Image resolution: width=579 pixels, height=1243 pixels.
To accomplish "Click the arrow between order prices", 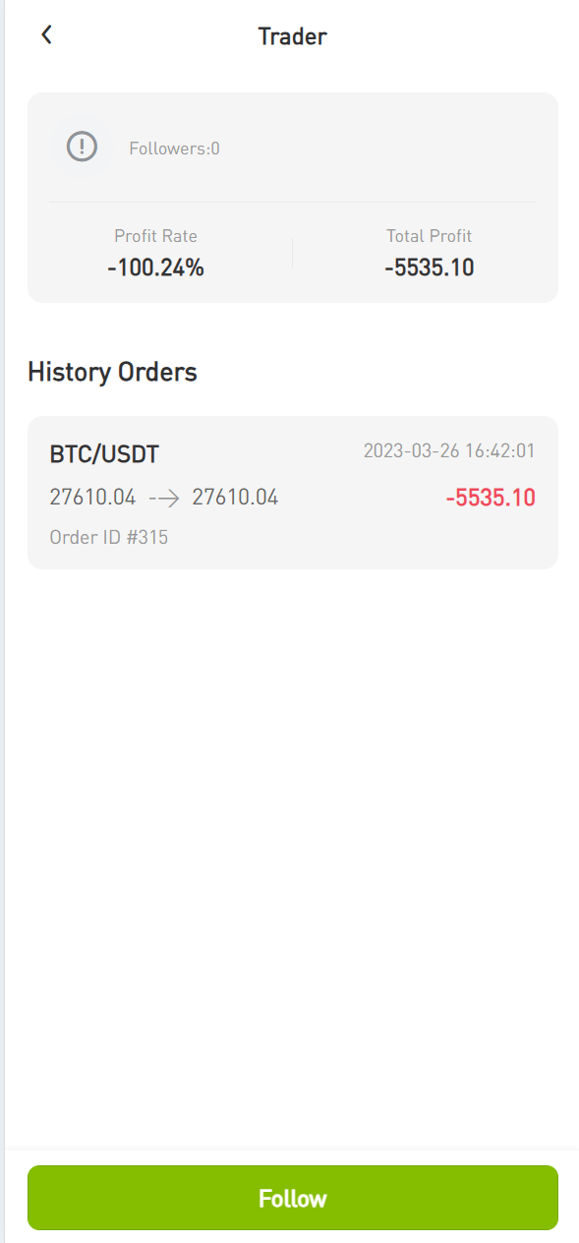I will tap(164, 498).
